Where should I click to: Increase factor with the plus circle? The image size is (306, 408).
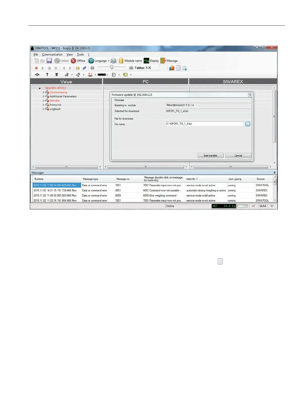coord(131,68)
